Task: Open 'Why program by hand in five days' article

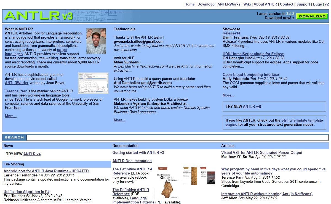Action: (x=273, y=171)
